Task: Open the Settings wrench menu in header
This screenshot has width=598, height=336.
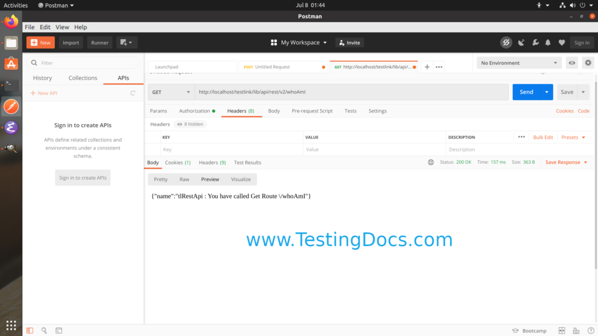Action: (x=536, y=42)
